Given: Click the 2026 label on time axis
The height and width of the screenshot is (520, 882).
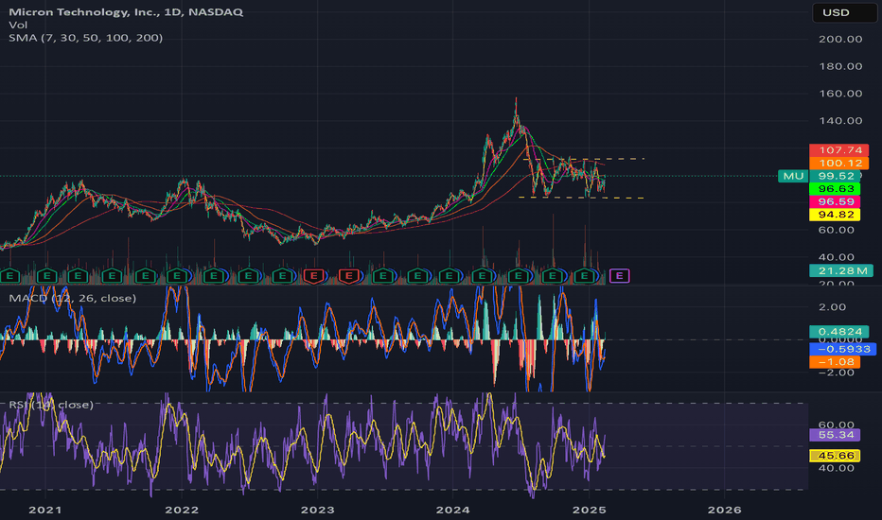Looking at the screenshot, I should (725, 510).
